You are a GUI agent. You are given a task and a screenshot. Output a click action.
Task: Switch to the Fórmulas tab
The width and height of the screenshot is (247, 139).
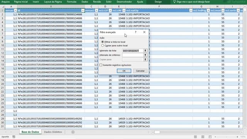[x=72, y=2]
